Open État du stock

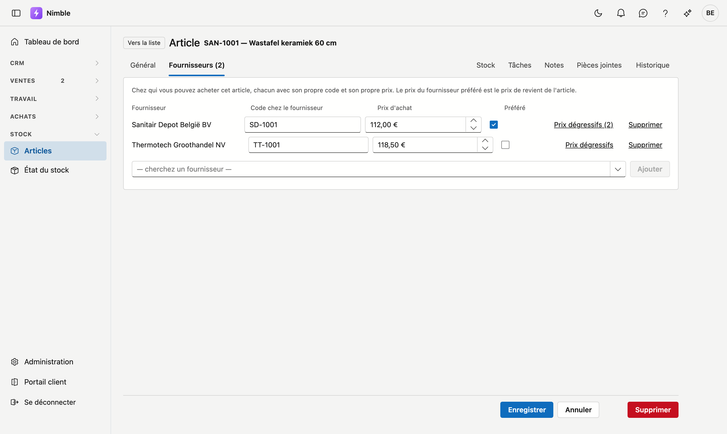point(55,170)
